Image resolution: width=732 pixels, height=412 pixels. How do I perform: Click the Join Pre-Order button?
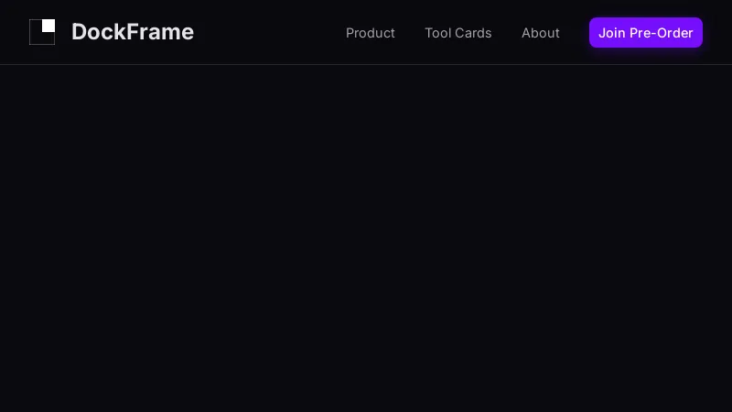[646, 33]
